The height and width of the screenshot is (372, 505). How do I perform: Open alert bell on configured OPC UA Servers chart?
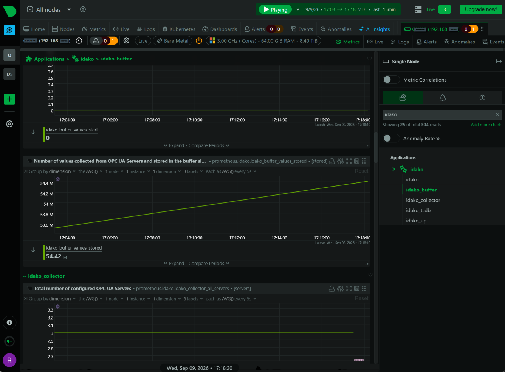pyautogui.click(x=332, y=289)
